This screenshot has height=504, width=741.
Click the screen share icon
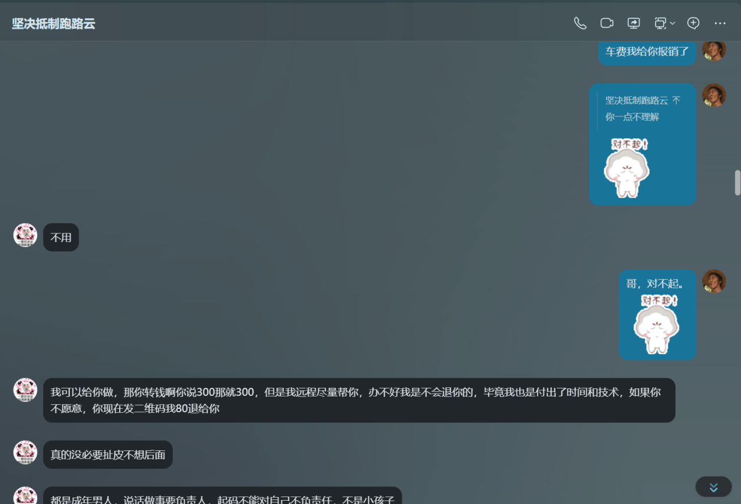(633, 23)
